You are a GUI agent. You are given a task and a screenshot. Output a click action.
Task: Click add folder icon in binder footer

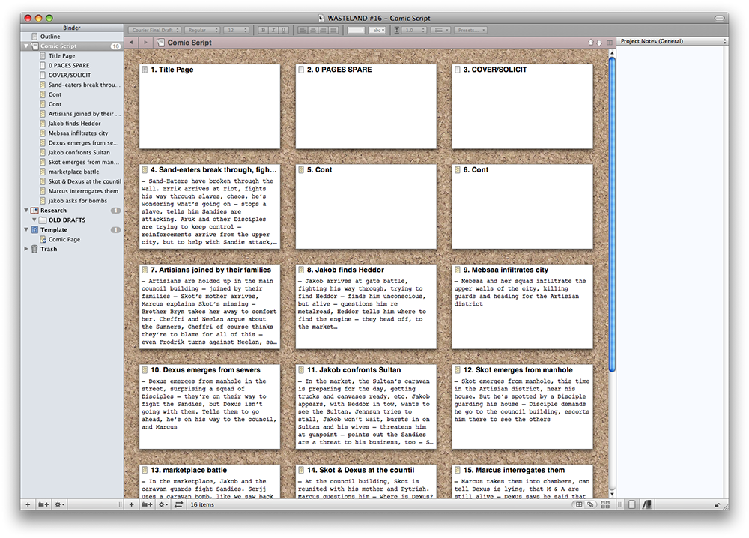(x=45, y=505)
